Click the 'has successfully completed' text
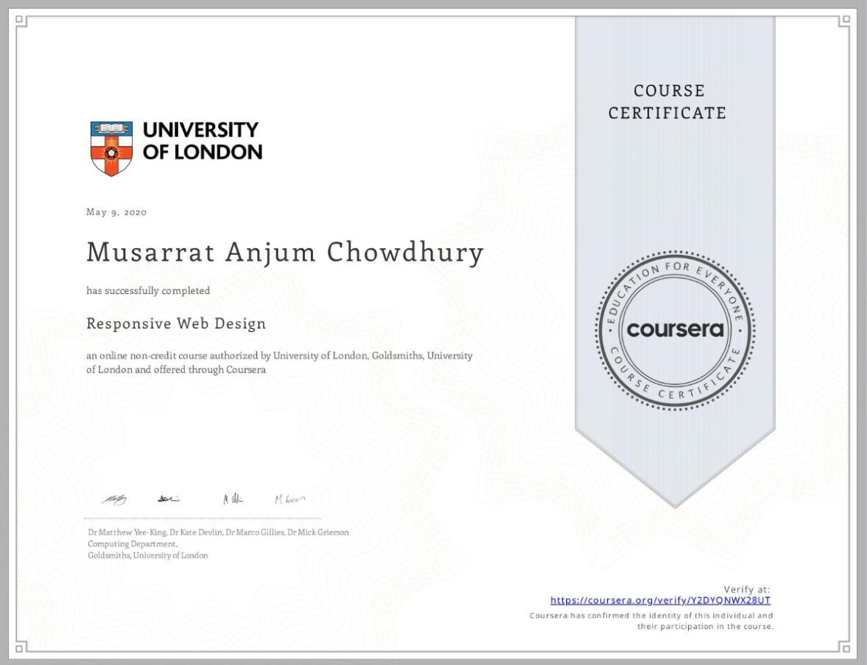The image size is (867, 665). click(x=148, y=290)
